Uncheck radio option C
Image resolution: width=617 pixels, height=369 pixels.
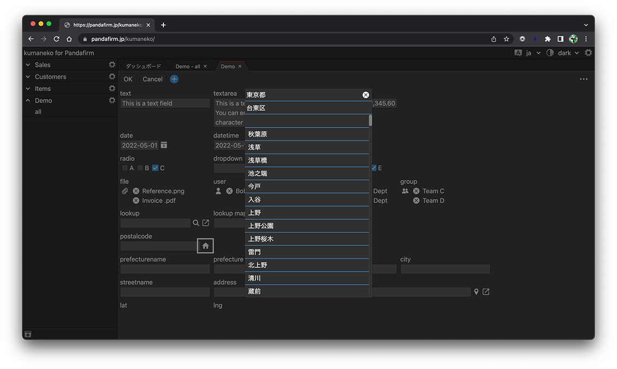155,168
